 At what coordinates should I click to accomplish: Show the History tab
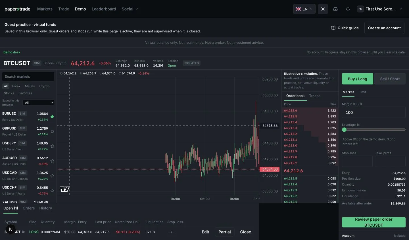pos(45,208)
